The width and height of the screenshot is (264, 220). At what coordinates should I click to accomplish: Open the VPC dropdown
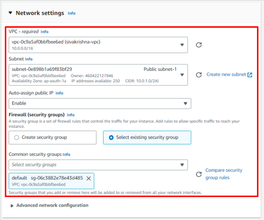click(98, 45)
